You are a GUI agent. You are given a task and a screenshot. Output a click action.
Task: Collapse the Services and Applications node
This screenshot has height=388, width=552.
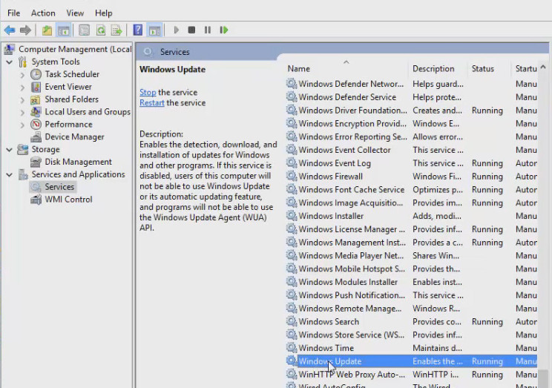(10, 174)
